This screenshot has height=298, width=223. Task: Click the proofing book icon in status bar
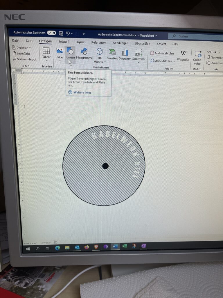click(55, 242)
